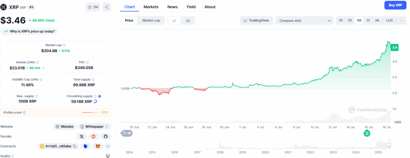Click the Volume (24h) info icon

pos(38,63)
